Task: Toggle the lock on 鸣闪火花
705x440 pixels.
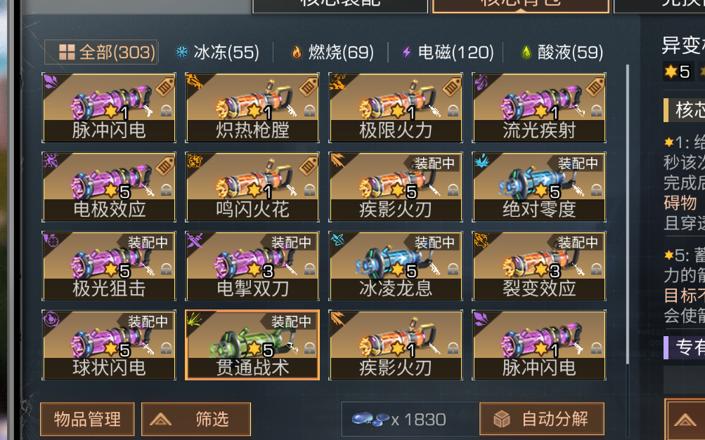Action: (309, 190)
